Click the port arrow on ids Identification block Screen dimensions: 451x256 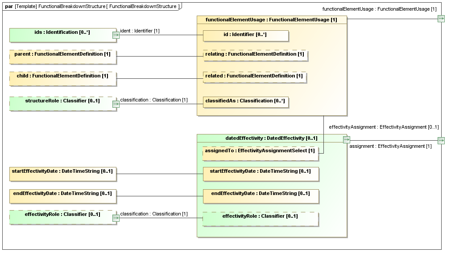click(x=116, y=35)
